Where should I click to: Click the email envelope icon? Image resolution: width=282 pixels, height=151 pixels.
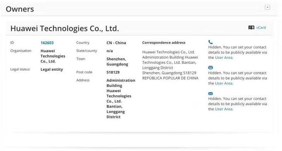pos(211,94)
